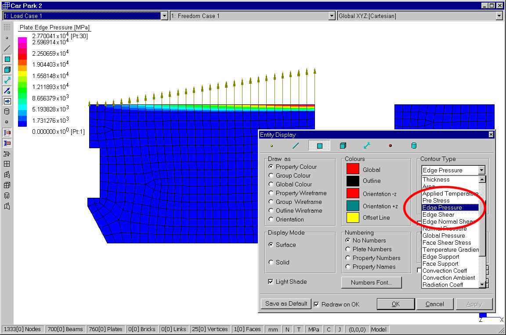Switch to beam tab in Entity Display

tap(296, 146)
